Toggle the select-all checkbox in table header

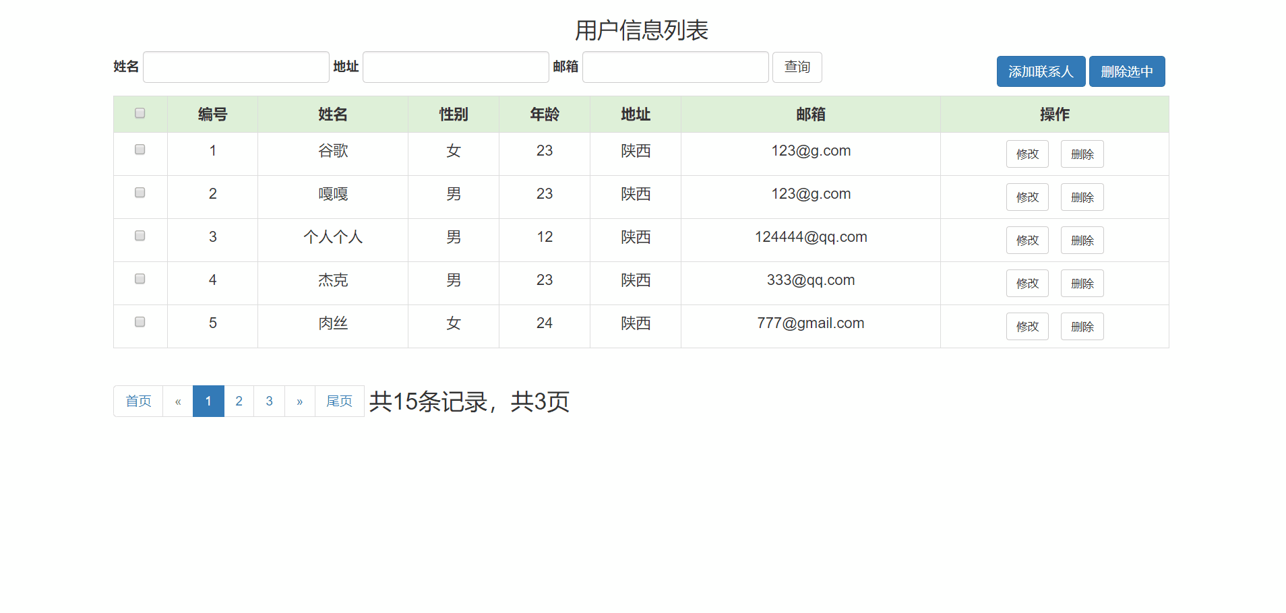tap(140, 113)
